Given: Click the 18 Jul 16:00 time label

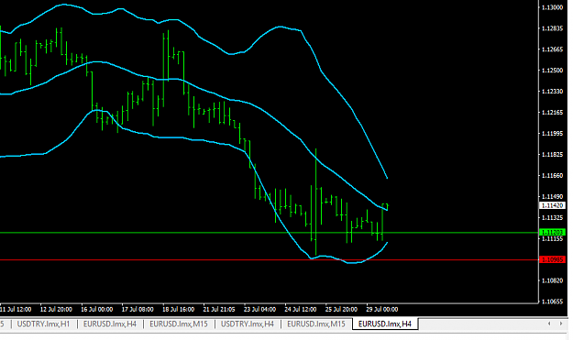Looking at the screenshot, I should click(179, 310).
